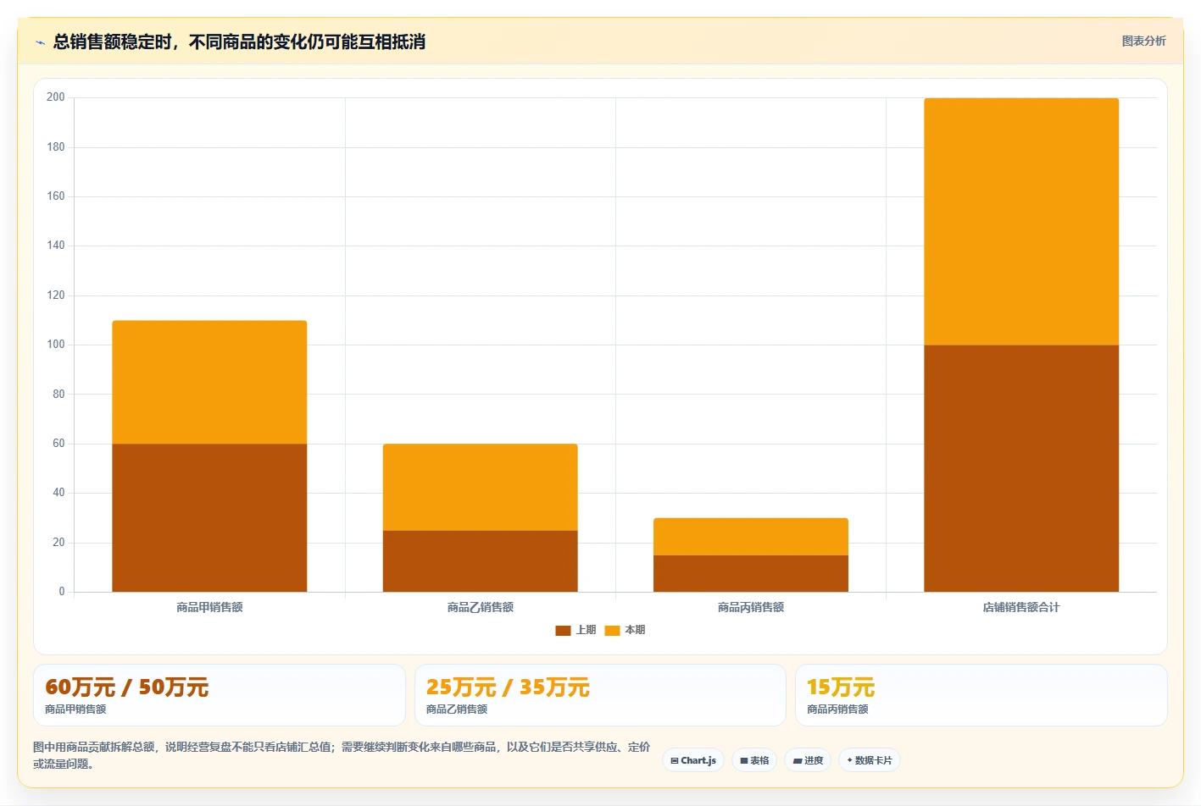Viewport: 1201px width, 806px height.
Task: Toggle the 本期 legend text
Action: click(635, 630)
